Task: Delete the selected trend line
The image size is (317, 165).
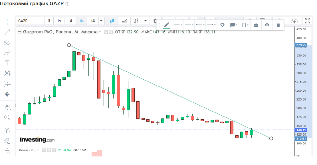Action: click(x=278, y=25)
